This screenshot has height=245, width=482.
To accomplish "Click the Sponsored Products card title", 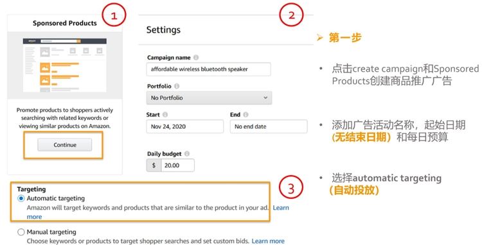I will [64, 23].
